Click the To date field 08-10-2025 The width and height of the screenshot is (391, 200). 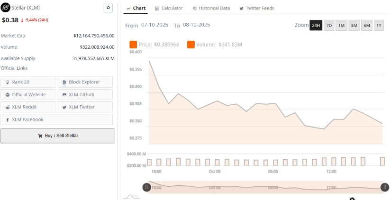point(196,25)
